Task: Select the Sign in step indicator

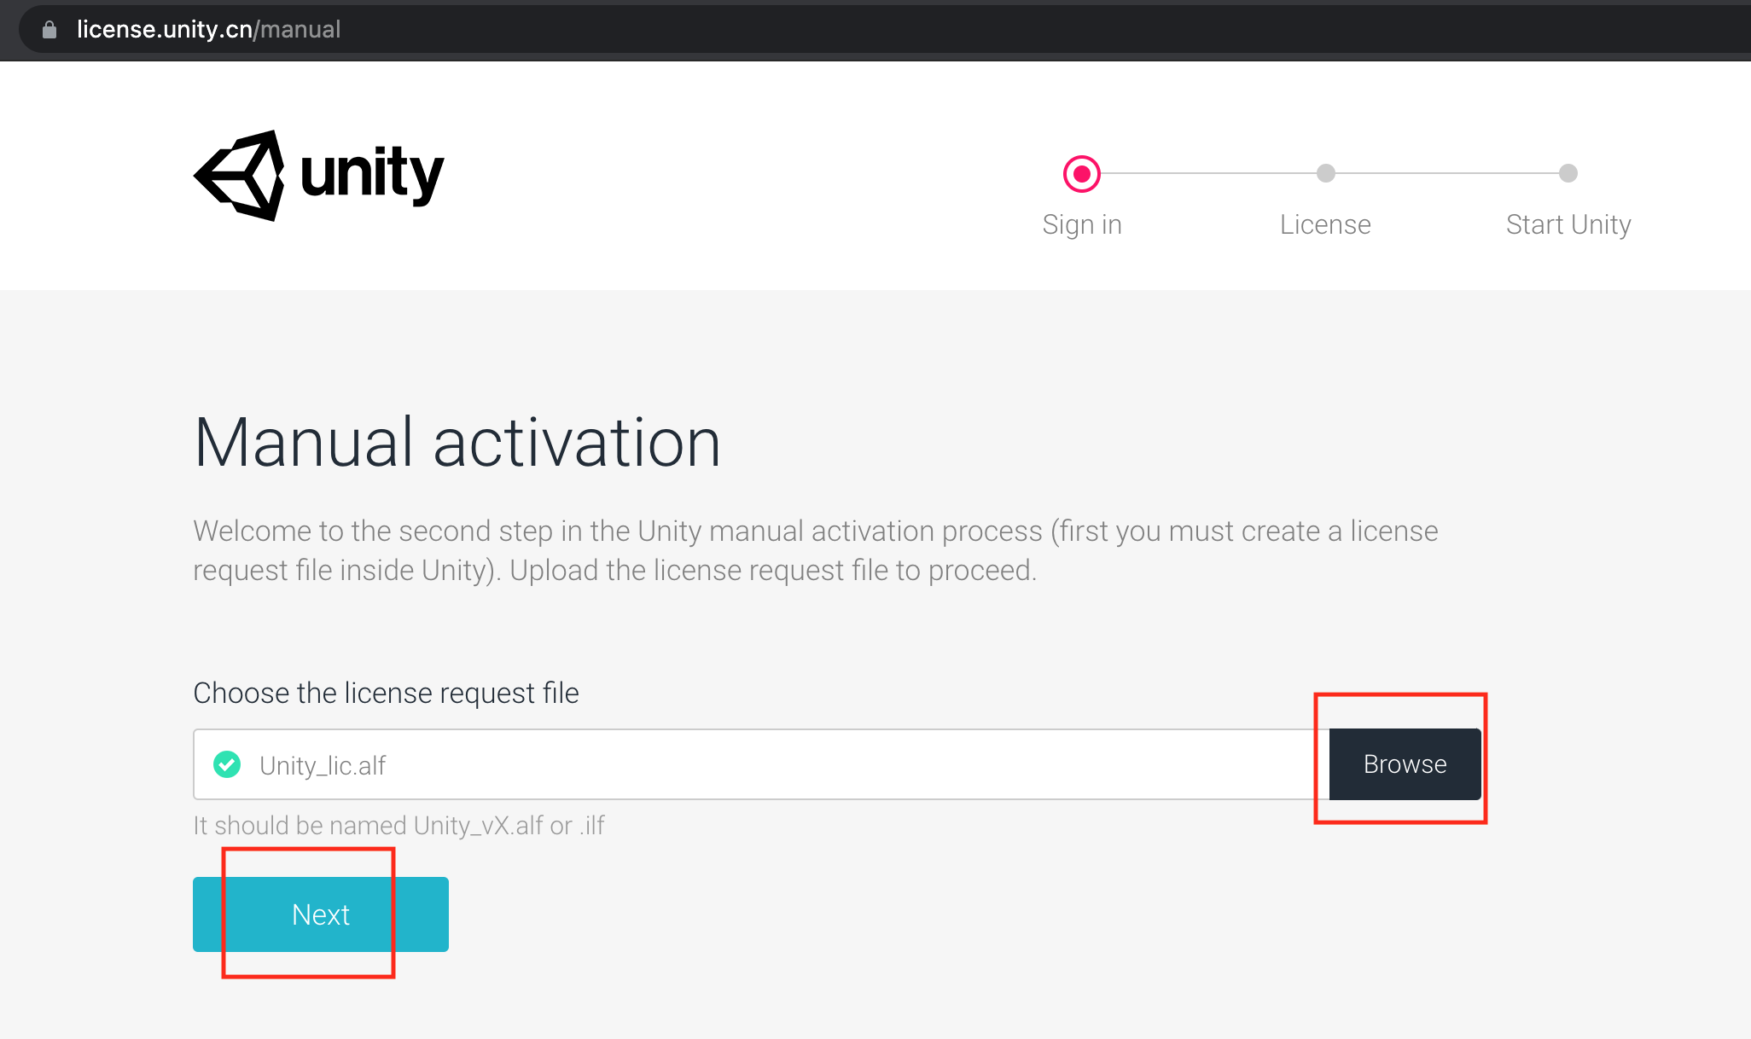Action: 1079,173
